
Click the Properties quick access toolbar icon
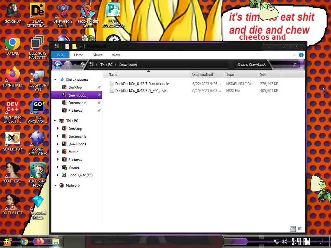point(67,46)
